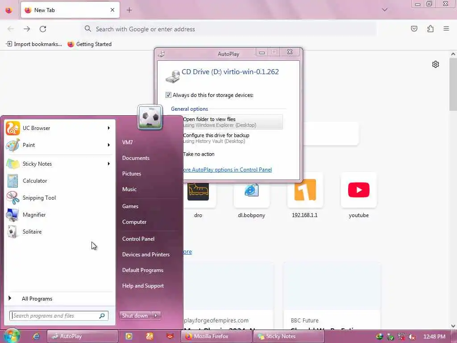
Task: Open Computer from Start menu
Action: [x=134, y=222]
